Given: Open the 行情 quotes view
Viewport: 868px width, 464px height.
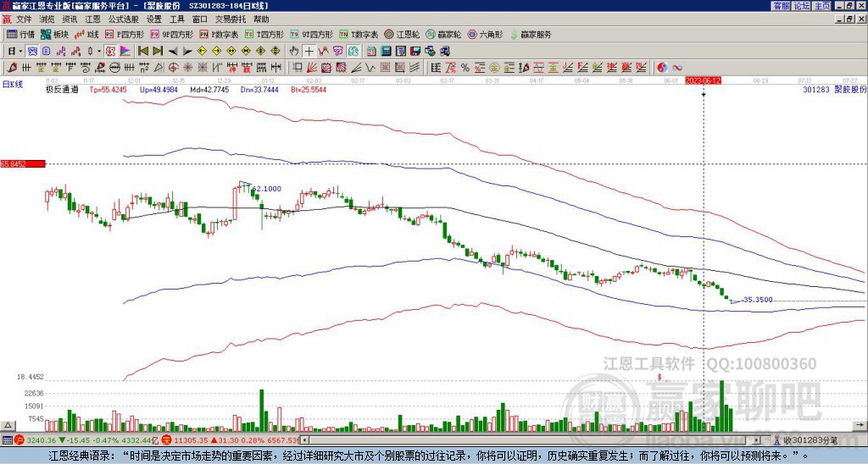Looking at the screenshot, I should click(x=20, y=34).
